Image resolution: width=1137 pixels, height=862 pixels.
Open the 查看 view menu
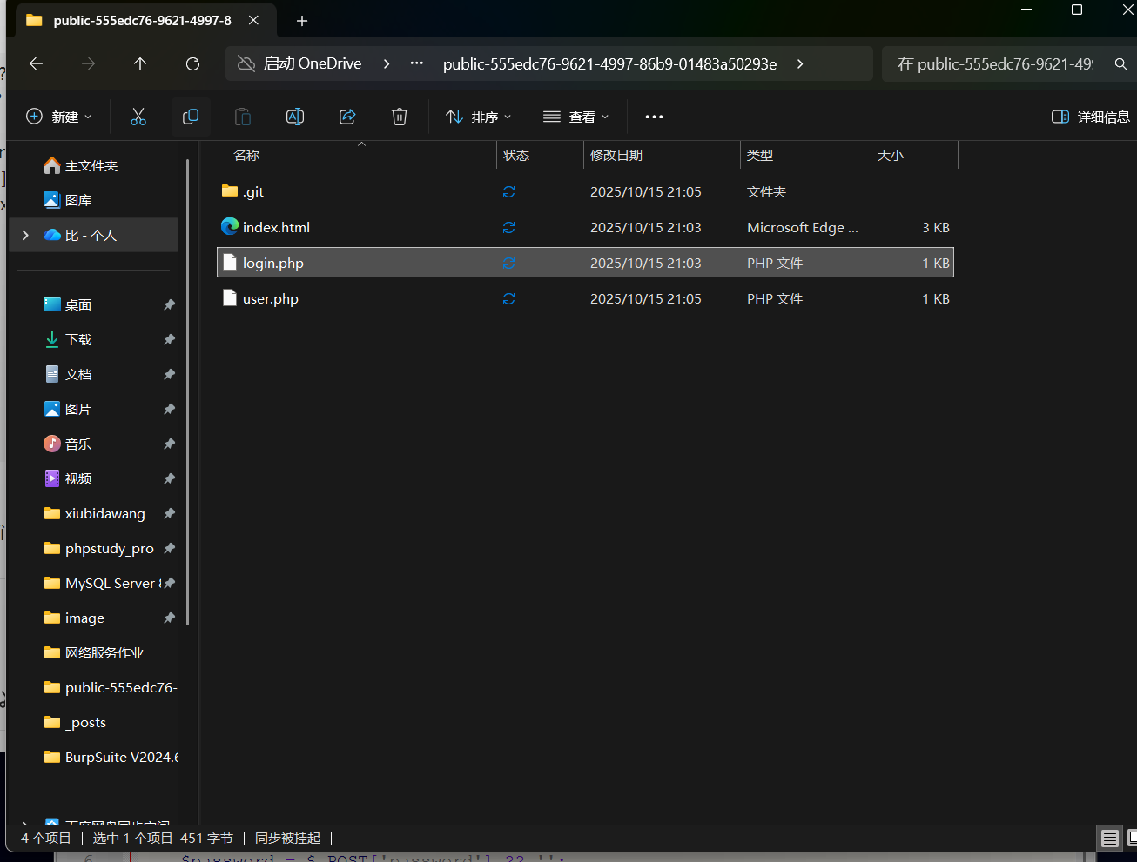click(575, 117)
